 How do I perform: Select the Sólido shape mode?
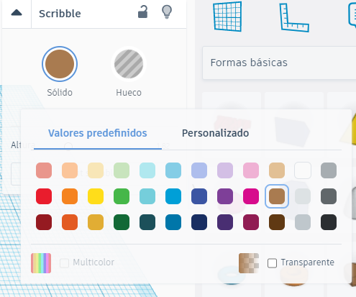[x=60, y=64]
